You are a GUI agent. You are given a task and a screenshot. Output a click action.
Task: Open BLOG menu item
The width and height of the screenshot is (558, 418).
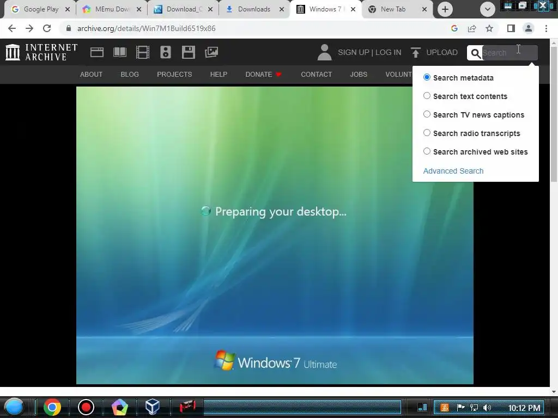click(x=130, y=74)
